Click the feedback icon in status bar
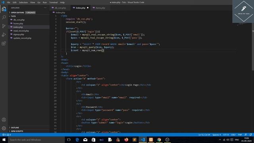Image resolution: width=254 pixels, height=143 pixels. click(x=246, y=135)
